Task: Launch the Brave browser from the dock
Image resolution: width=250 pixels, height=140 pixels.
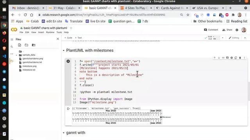Action: pos(4,48)
